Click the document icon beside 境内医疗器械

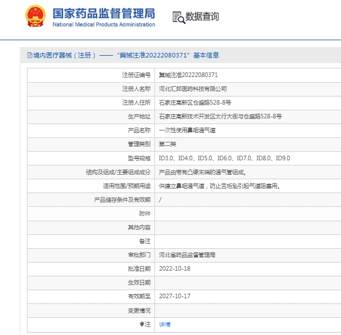tap(30, 55)
